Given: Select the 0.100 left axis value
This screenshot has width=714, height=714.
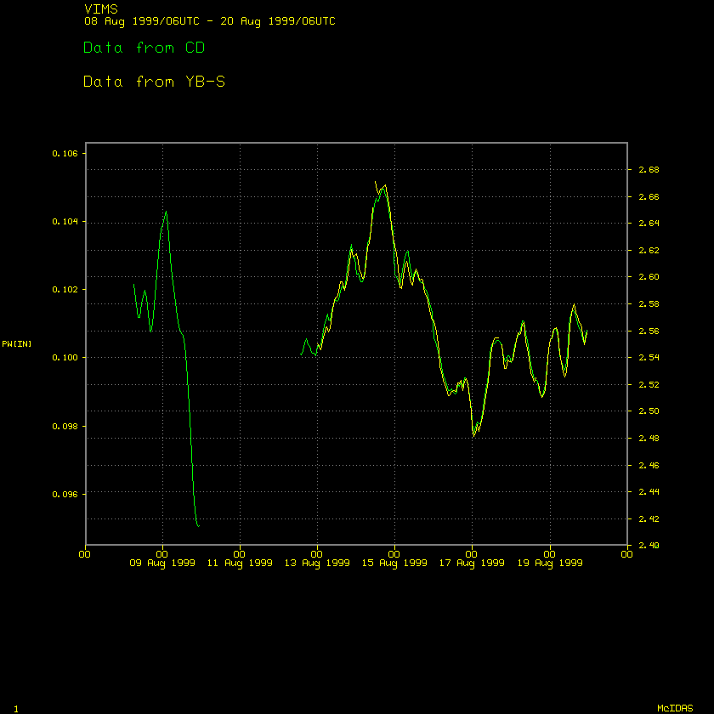Looking at the screenshot, I should click(65, 358).
